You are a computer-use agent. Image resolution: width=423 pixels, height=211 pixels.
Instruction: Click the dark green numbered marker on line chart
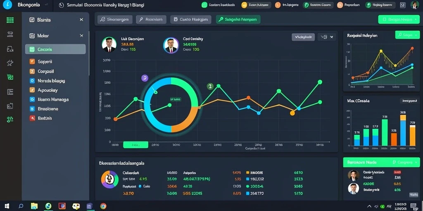pos(210,87)
